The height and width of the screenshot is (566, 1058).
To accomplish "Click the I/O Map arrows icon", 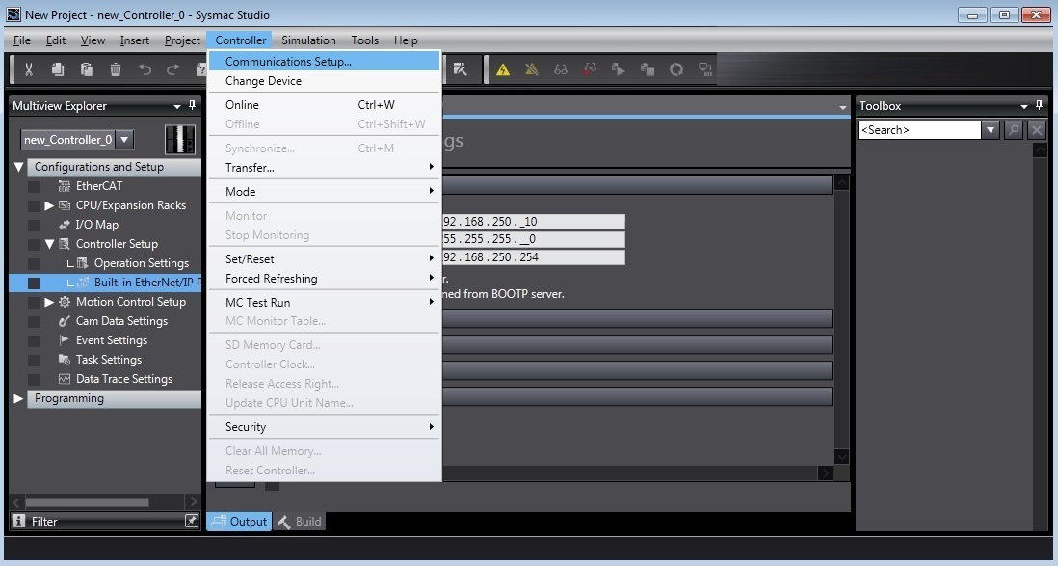I will (65, 225).
